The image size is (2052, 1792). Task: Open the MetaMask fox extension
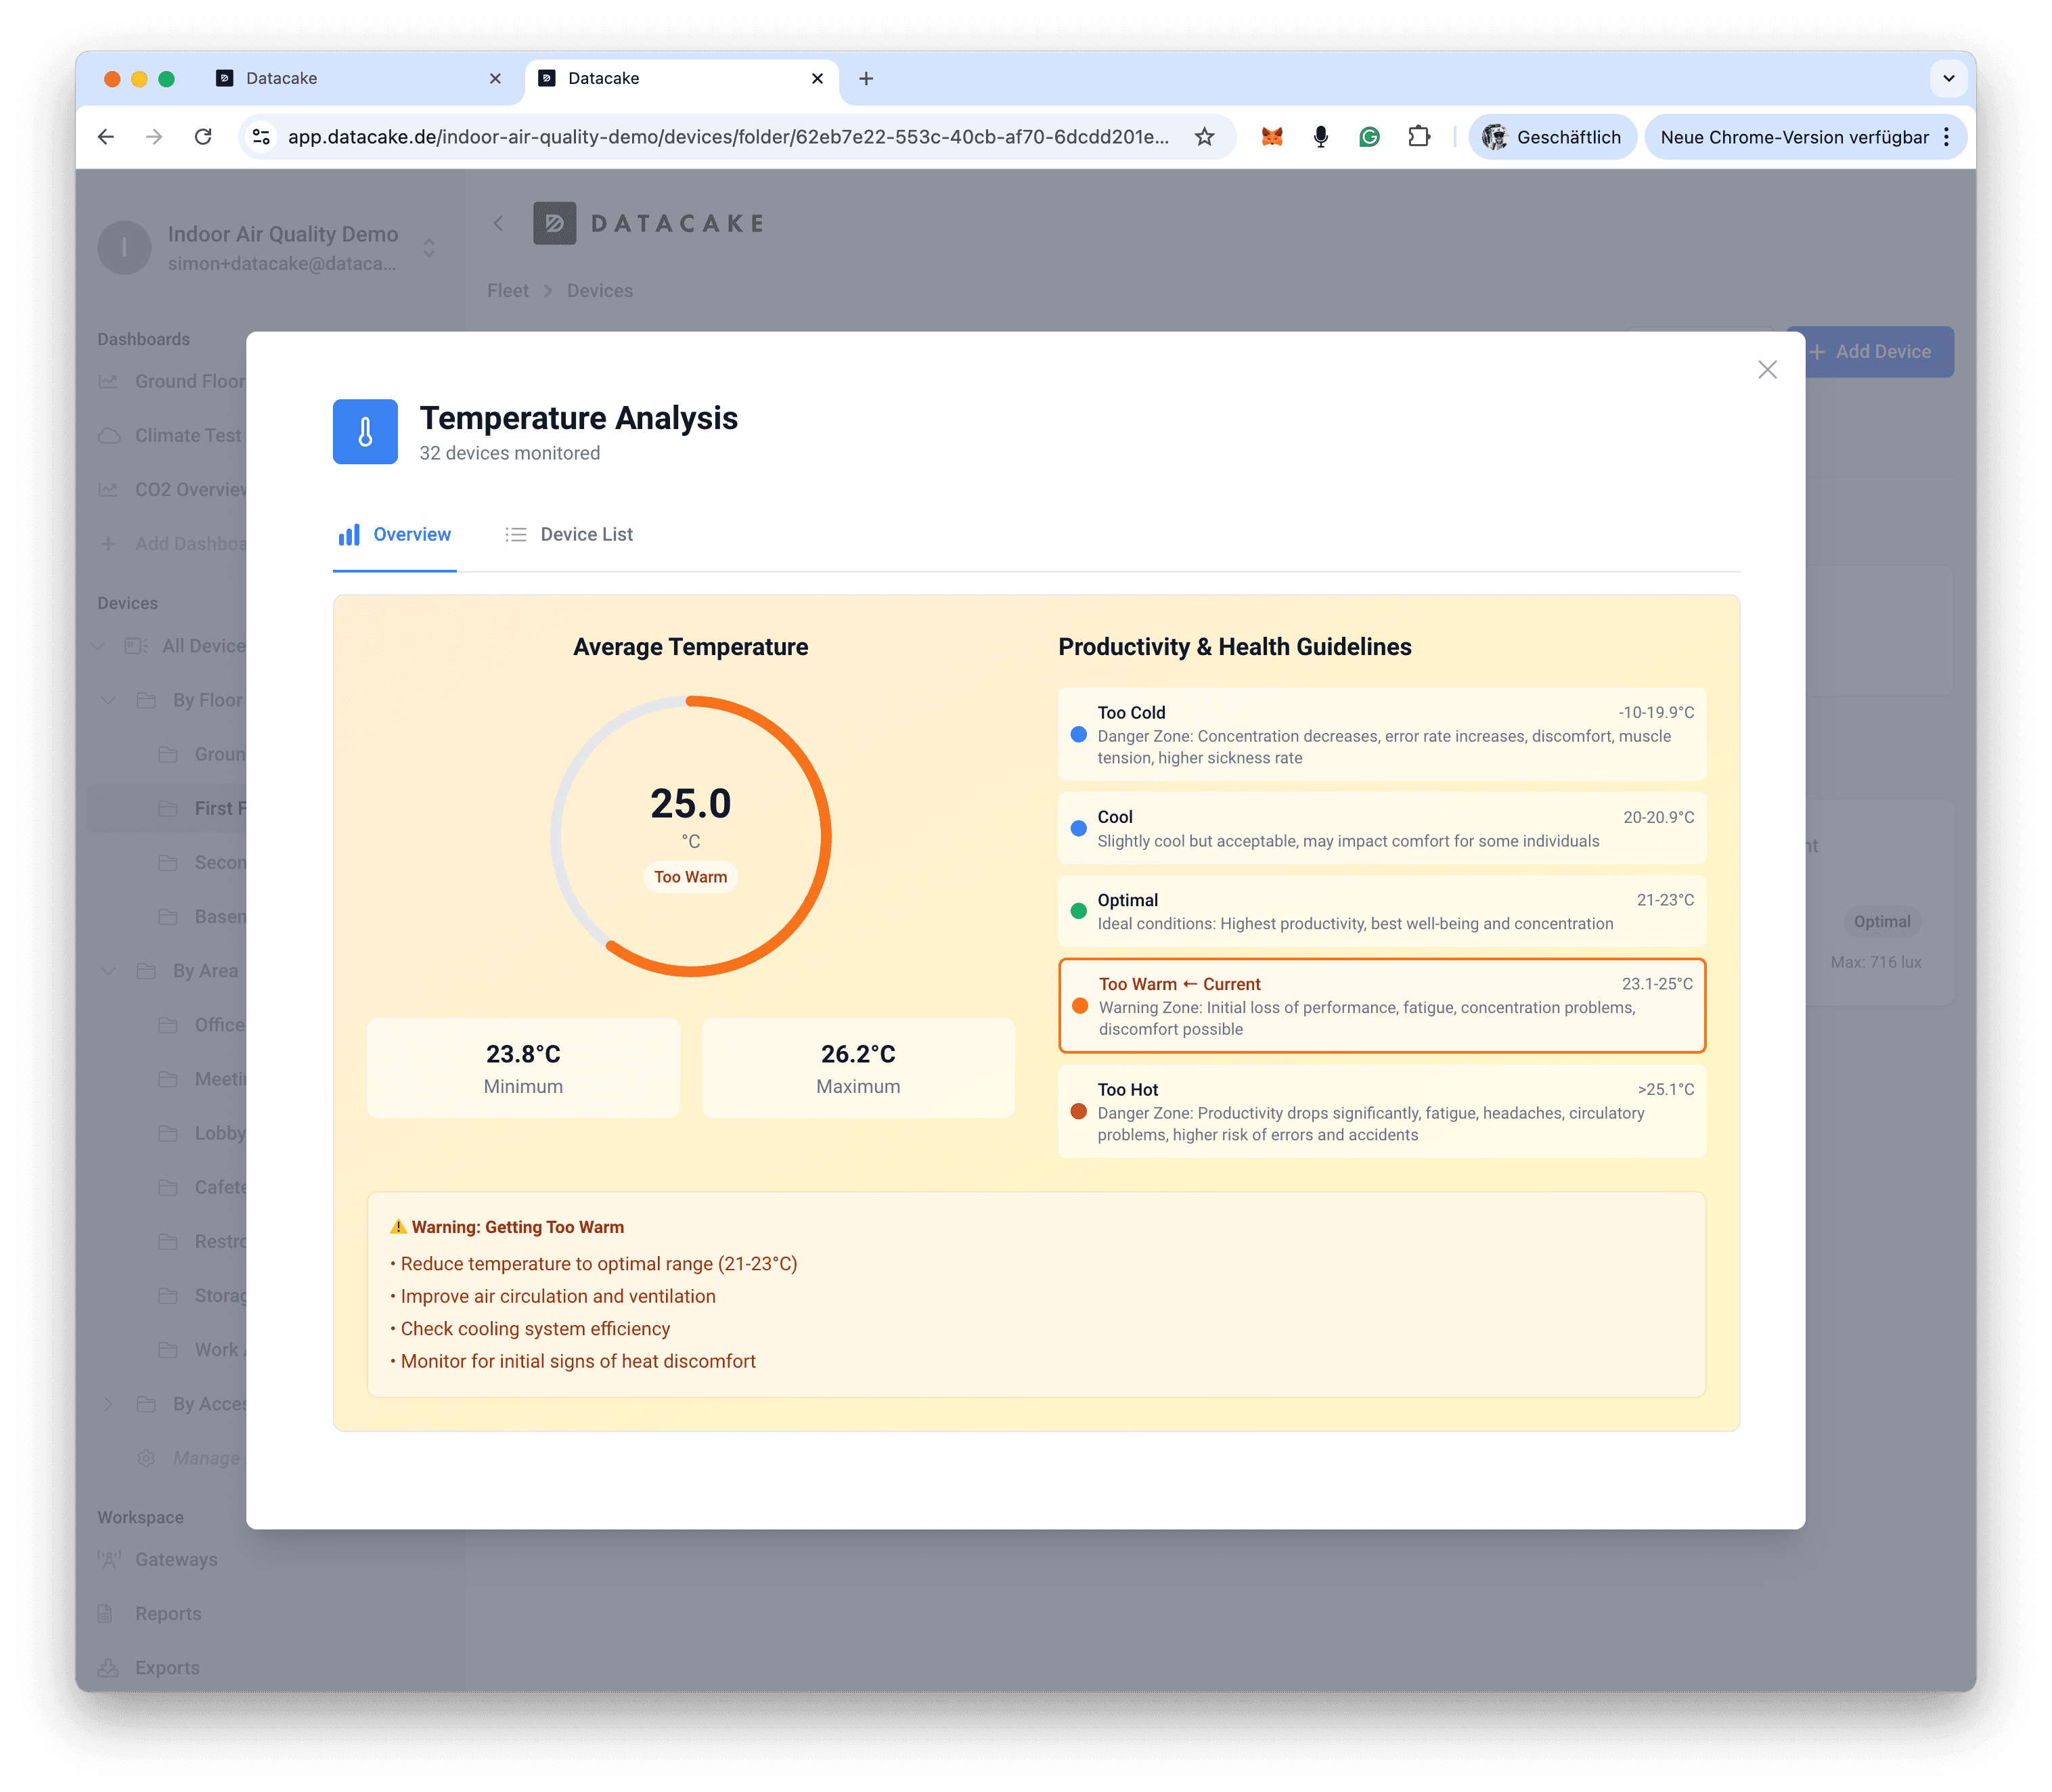click(x=1272, y=137)
